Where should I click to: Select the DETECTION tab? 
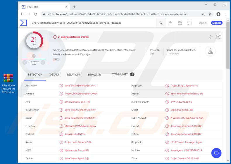pyautogui.click(x=35, y=75)
